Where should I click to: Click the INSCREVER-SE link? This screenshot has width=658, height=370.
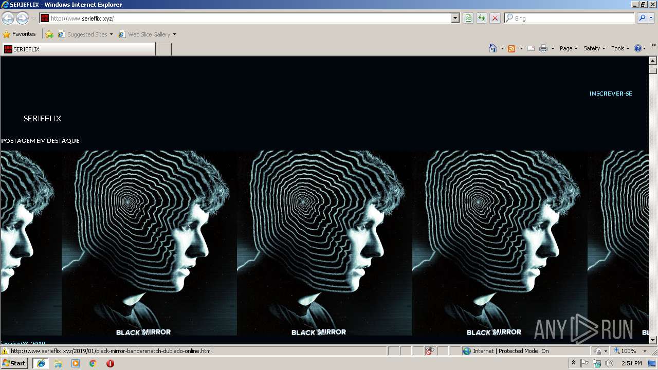point(611,94)
